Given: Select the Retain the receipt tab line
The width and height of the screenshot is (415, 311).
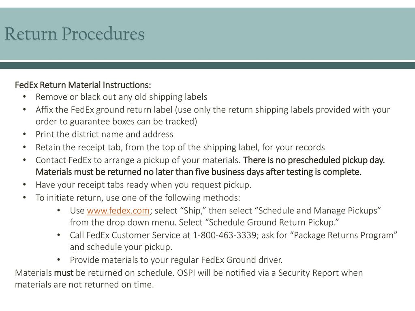Looking at the screenshot, I should (180, 147).
